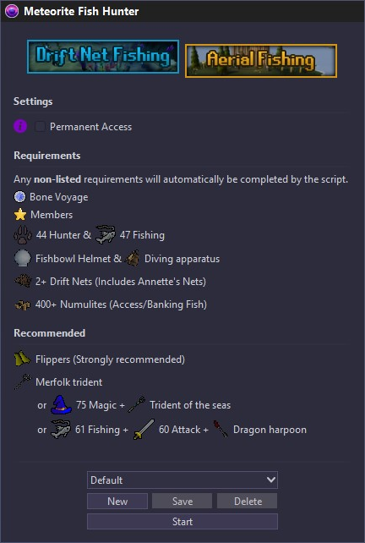Click the Drift Nets item icon
The image size is (365, 543).
23,281
